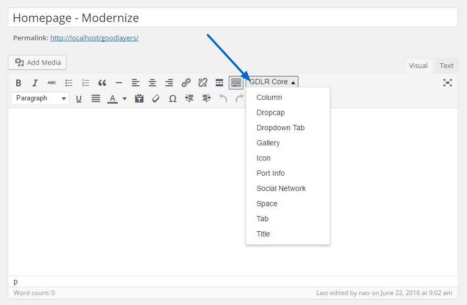The height and width of the screenshot is (305, 467).
Task: Click the insert link icon
Action: 186,83
